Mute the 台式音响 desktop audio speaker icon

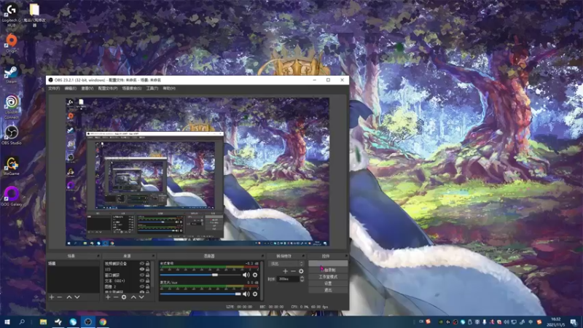tap(246, 275)
